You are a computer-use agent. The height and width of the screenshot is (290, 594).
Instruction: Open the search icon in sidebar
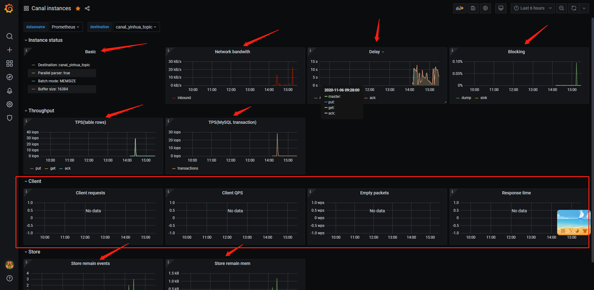coord(10,36)
